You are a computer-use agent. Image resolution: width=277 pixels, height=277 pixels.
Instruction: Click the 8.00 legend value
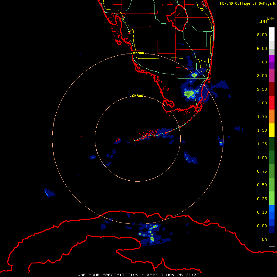[262, 34]
